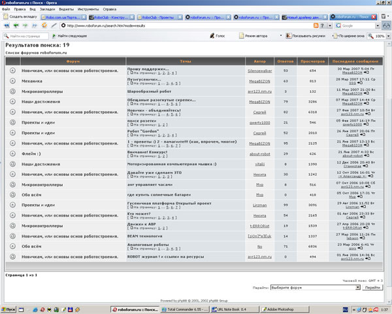Click topic status icon beside 'Механика' row
The width and height of the screenshot is (392, 314).
point(12,81)
